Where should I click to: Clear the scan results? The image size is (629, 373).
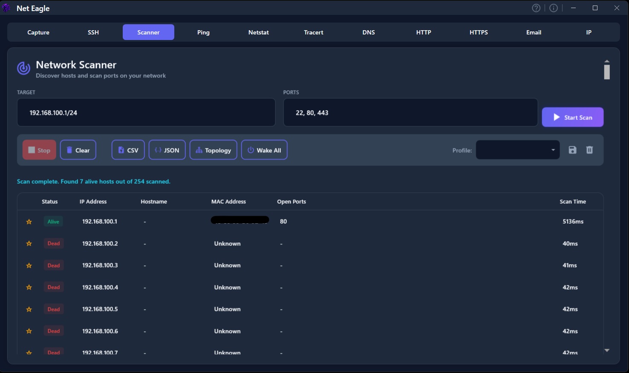point(78,150)
